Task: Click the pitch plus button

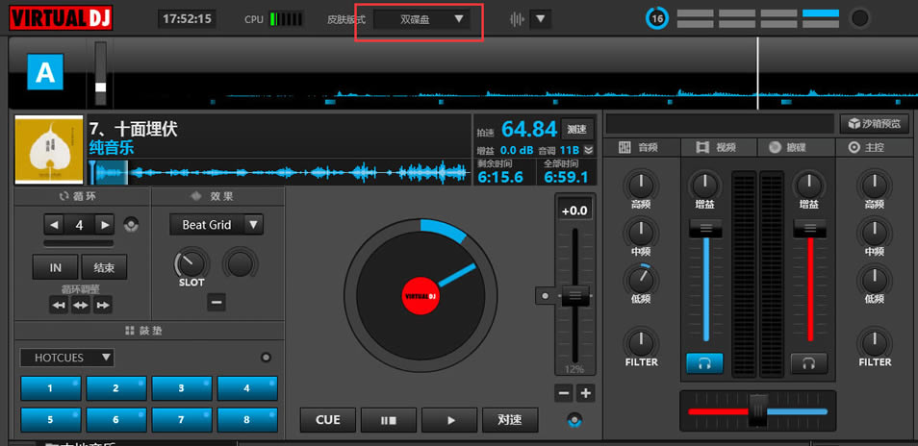Action: coord(586,393)
